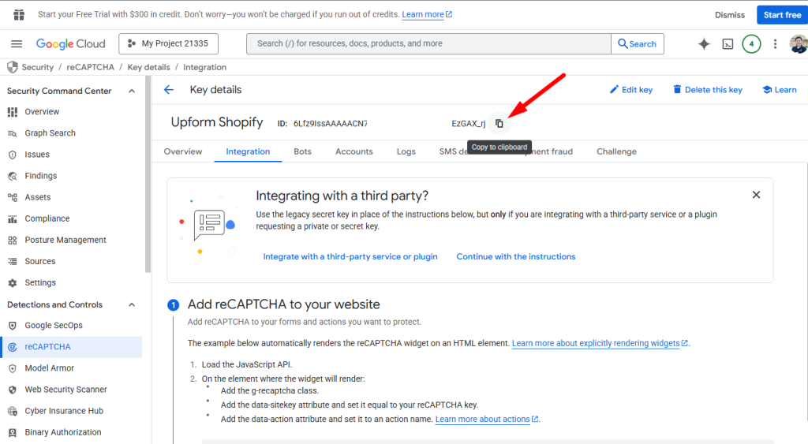
Task: Click the Security breadcrumb link
Action: pyautogui.click(x=38, y=67)
